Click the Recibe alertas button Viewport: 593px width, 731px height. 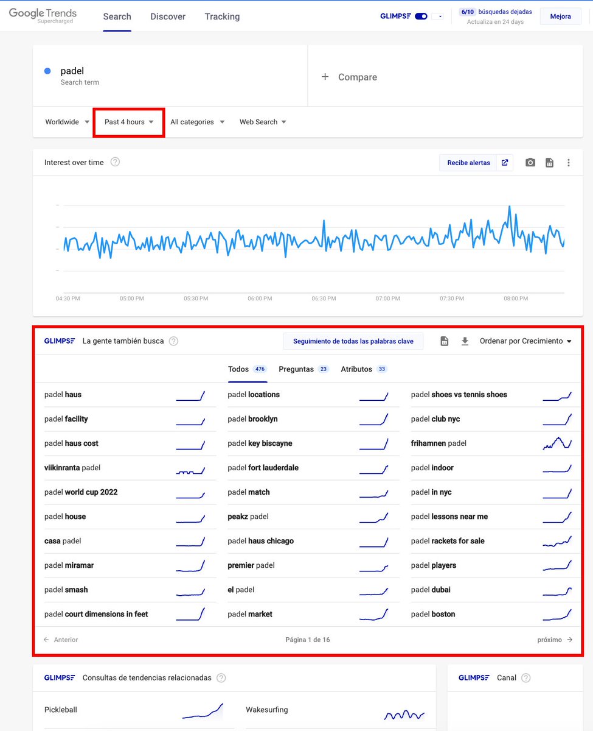click(468, 163)
